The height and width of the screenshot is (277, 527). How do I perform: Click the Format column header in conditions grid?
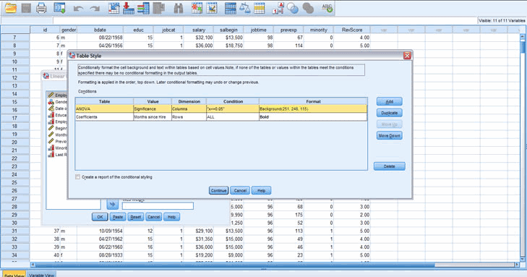[313, 101]
